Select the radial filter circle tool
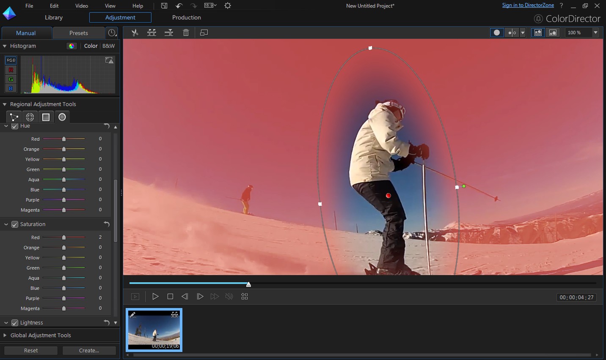 [x=62, y=117]
